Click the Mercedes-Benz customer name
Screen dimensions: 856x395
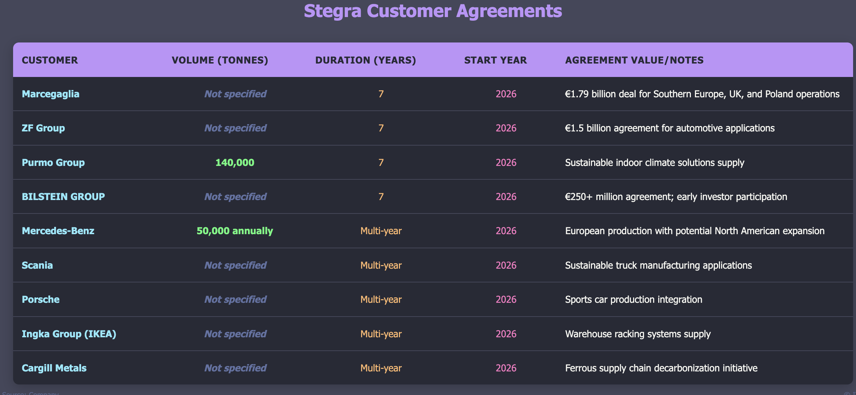(x=58, y=231)
